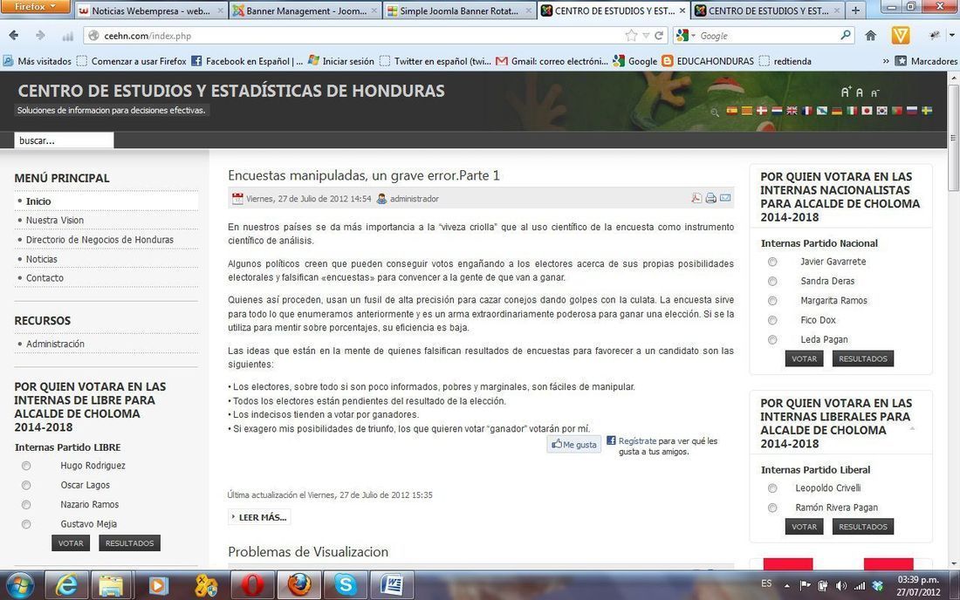960x600 pixels.
Task: Open Contacto in the main menu
Action: click(x=45, y=278)
